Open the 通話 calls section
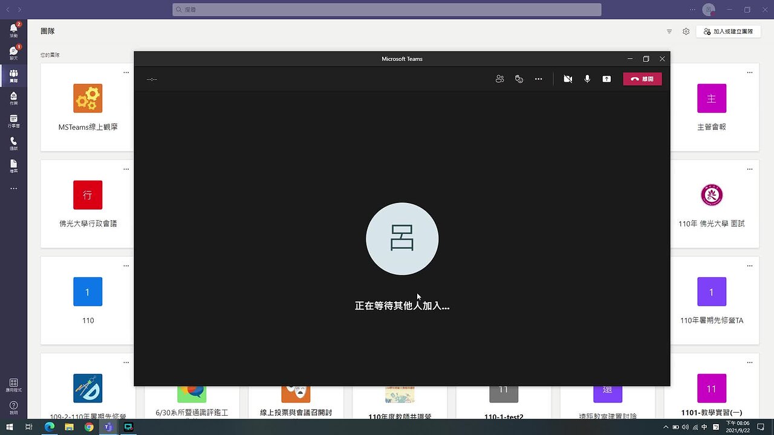The image size is (774, 435). point(13,144)
